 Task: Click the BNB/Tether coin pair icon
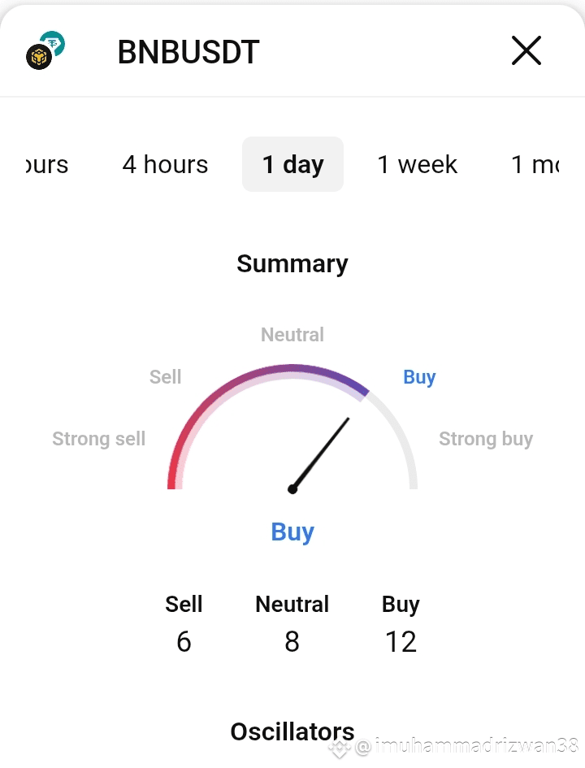coord(45,50)
